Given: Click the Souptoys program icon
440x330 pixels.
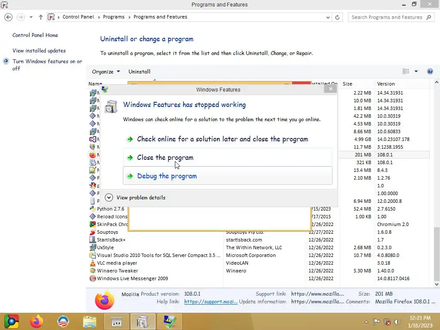Looking at the screenshot, I should 93,232.
